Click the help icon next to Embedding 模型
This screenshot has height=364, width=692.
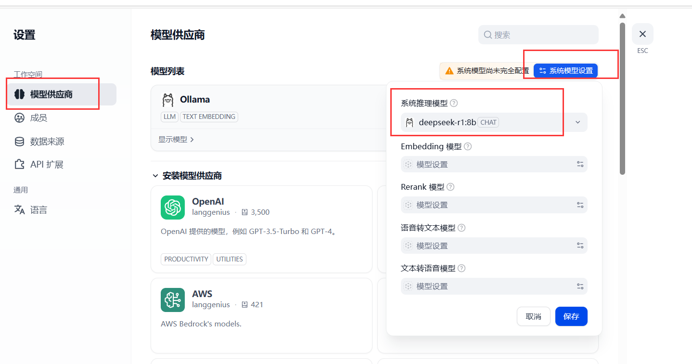click(x=468, y=146)
